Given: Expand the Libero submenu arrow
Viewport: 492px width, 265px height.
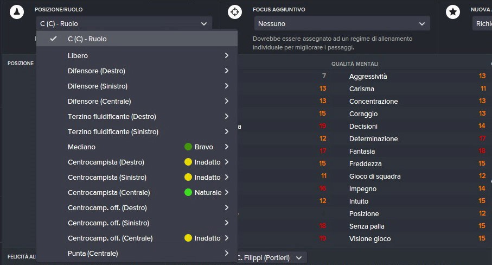Looking at the screenshot, I should tap(227, 55).
